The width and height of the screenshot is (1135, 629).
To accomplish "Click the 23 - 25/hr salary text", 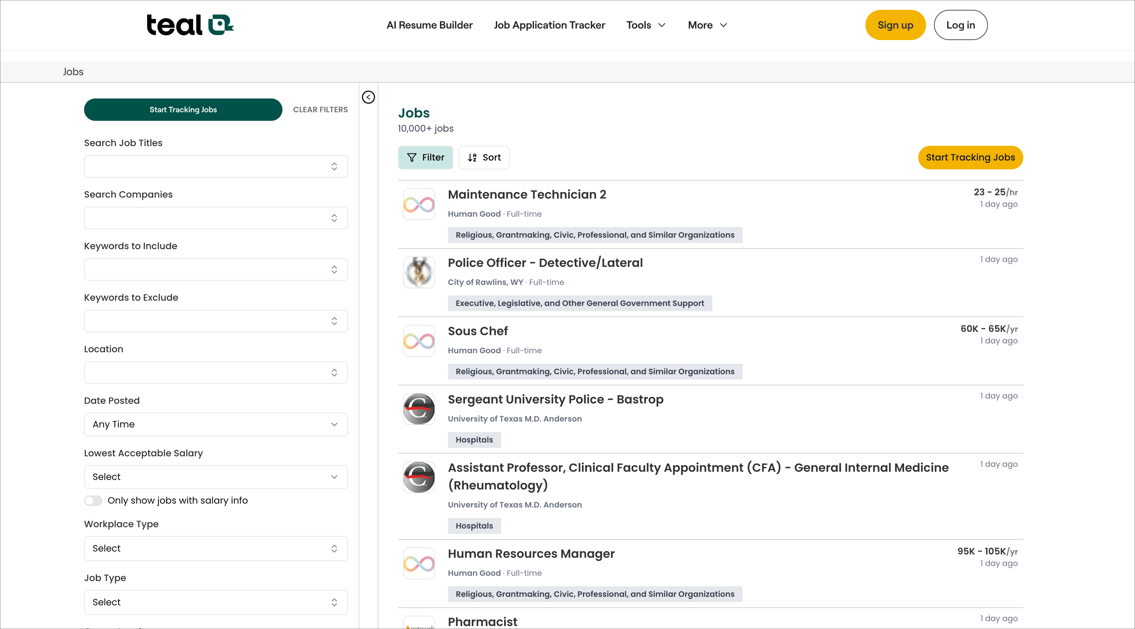I will (995, 192).
